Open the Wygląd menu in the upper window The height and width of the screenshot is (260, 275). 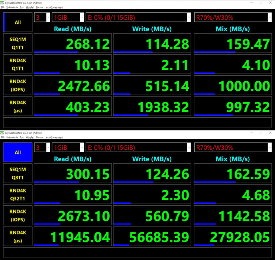click(x=30, y=7)
